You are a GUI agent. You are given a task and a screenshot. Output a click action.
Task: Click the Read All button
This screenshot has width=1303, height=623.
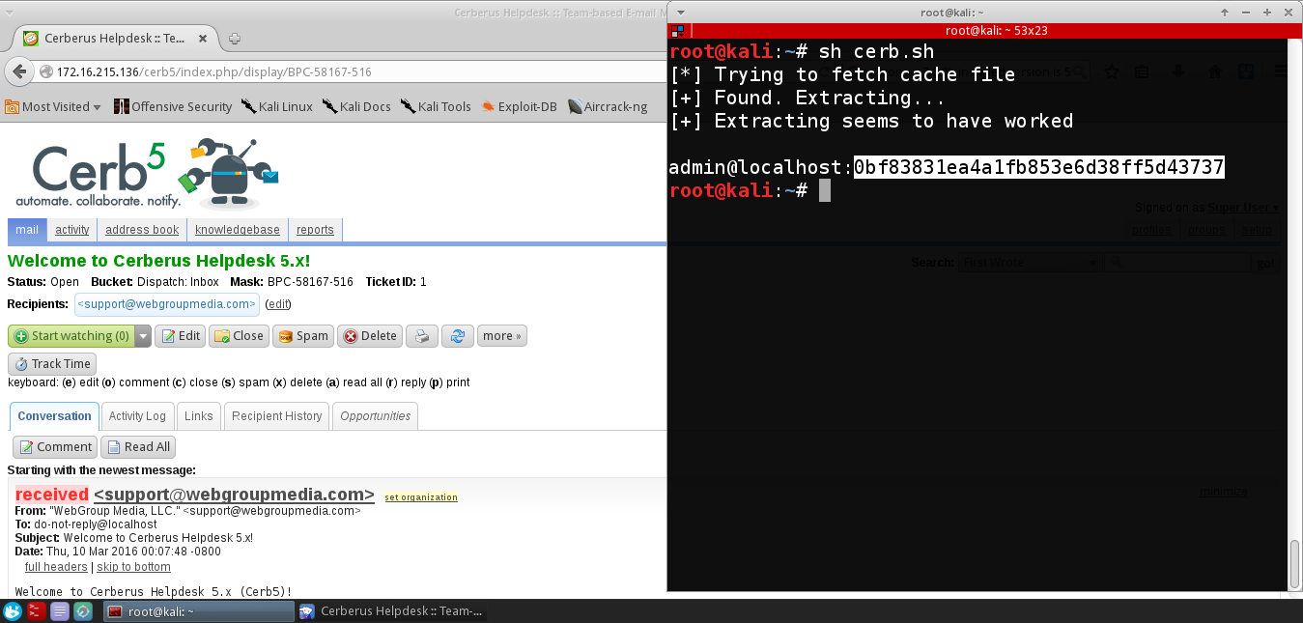pos(138,446)
